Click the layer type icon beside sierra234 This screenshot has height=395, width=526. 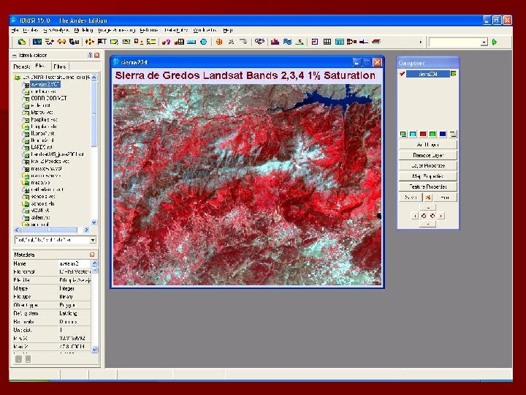pyautogui.click(x=454, y=74)
